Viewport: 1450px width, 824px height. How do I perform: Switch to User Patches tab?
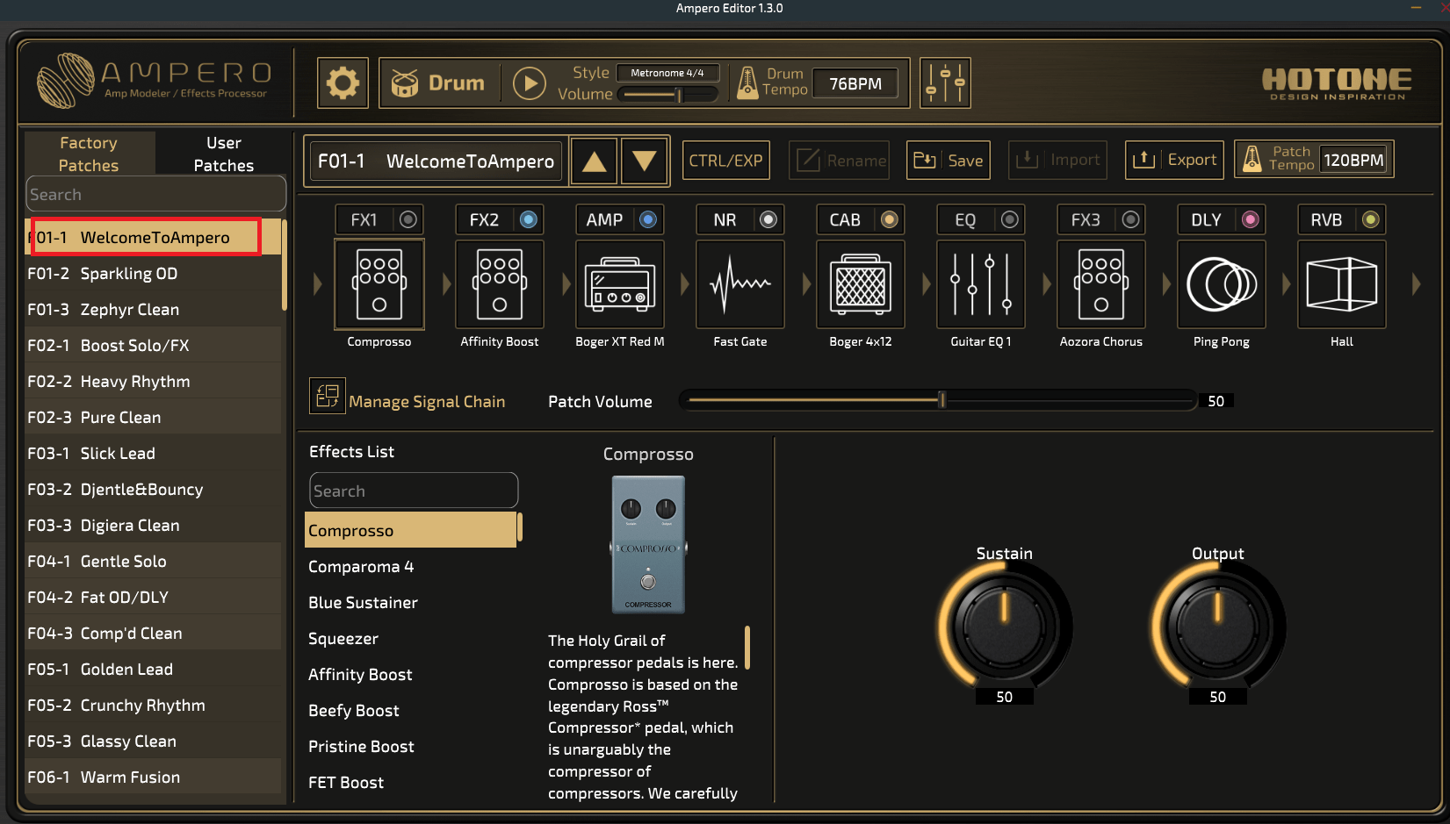coord(223,154)
